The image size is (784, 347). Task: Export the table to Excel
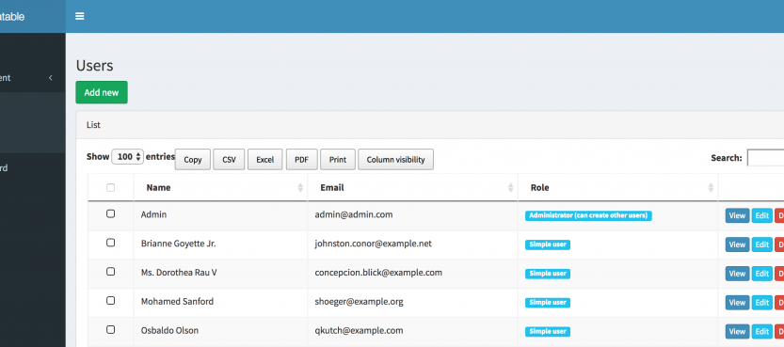click(x=265, y=159)
